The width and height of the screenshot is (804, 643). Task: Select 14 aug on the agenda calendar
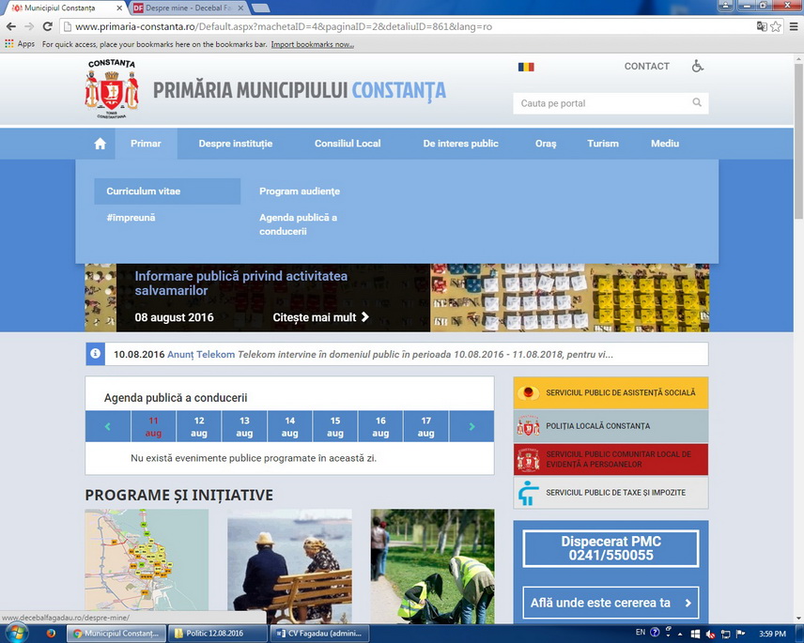pos(289,426)
